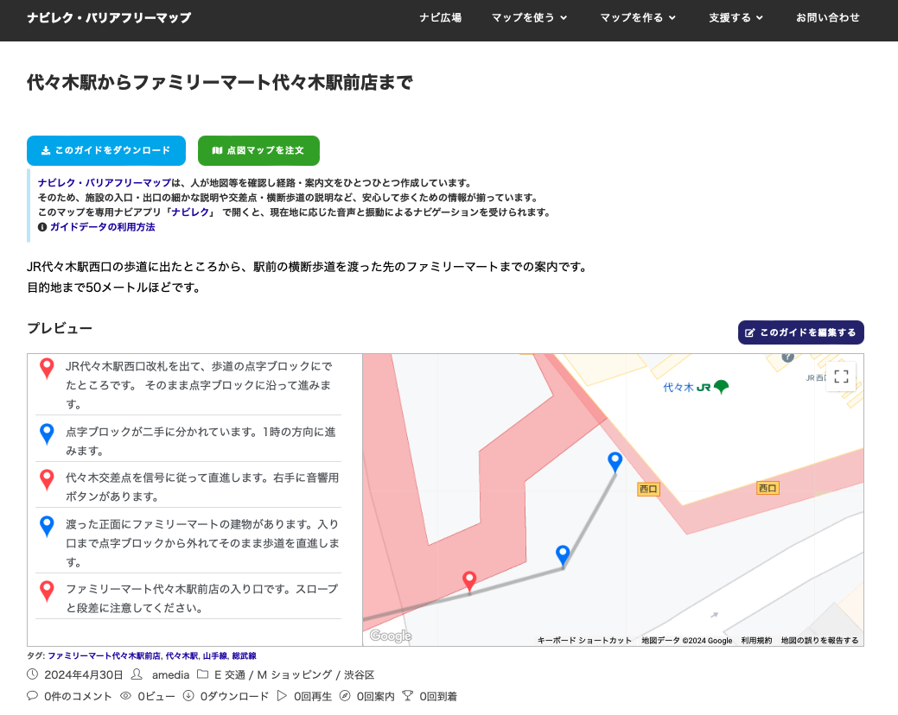
Task: Click the ナビレク・バリアフリーマップ site title
Action: click(109, 17)
